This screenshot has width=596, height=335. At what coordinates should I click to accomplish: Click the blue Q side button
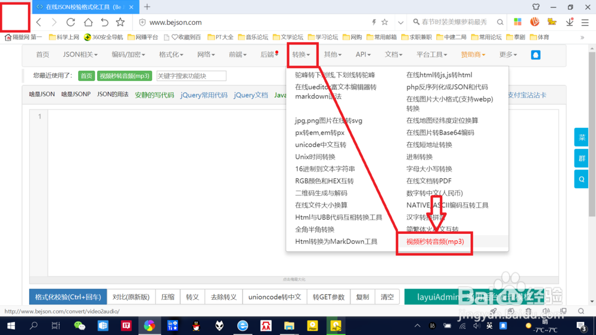click(x=581, y=180)
